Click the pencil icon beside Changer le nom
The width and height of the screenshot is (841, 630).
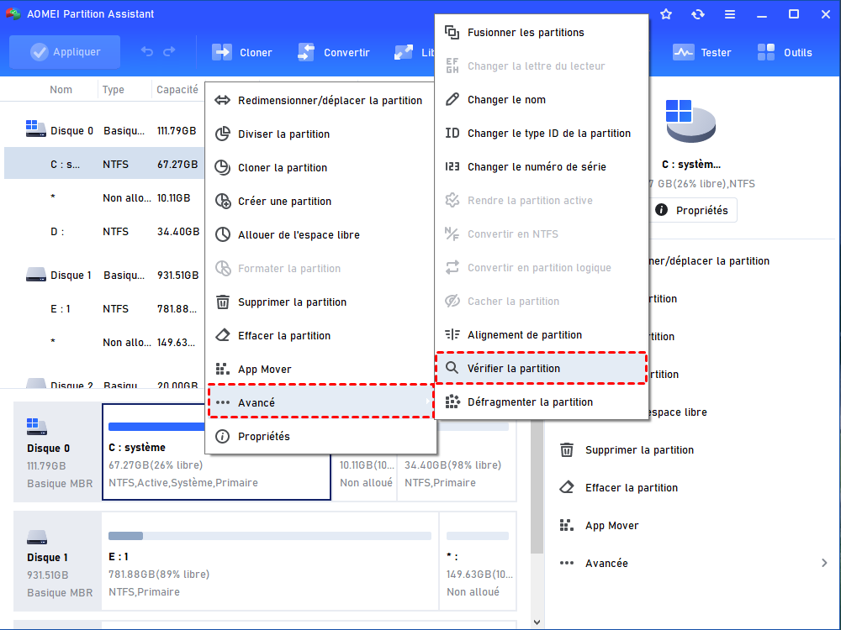pyautogui.click(x=452, y=99)
